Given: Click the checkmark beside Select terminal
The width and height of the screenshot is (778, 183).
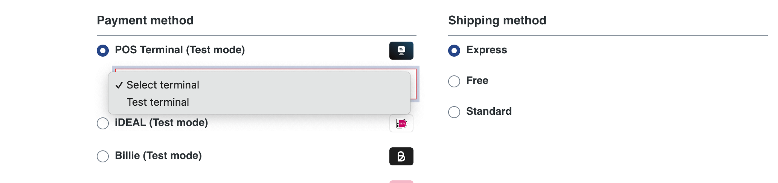Looking at the screenshot, I should (119, 85).
